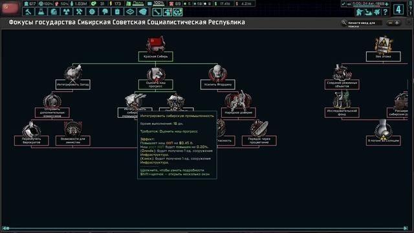Select the Красная Сибирь focus
414x233 pixels.
point(155,49)
